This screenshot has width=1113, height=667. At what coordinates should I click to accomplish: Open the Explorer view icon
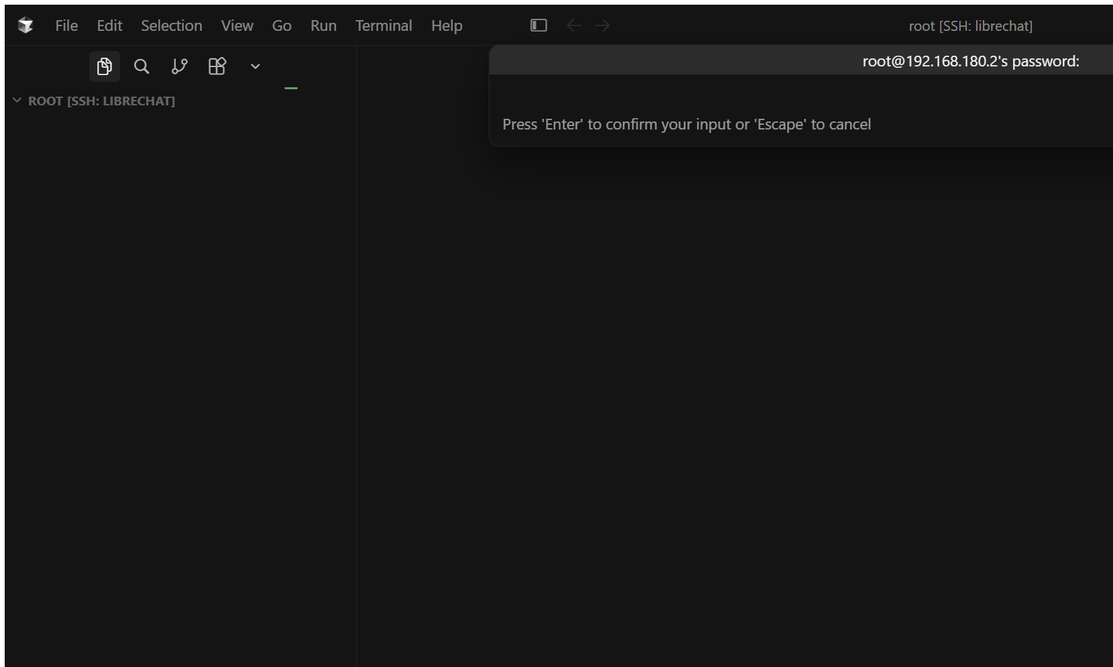105,66
